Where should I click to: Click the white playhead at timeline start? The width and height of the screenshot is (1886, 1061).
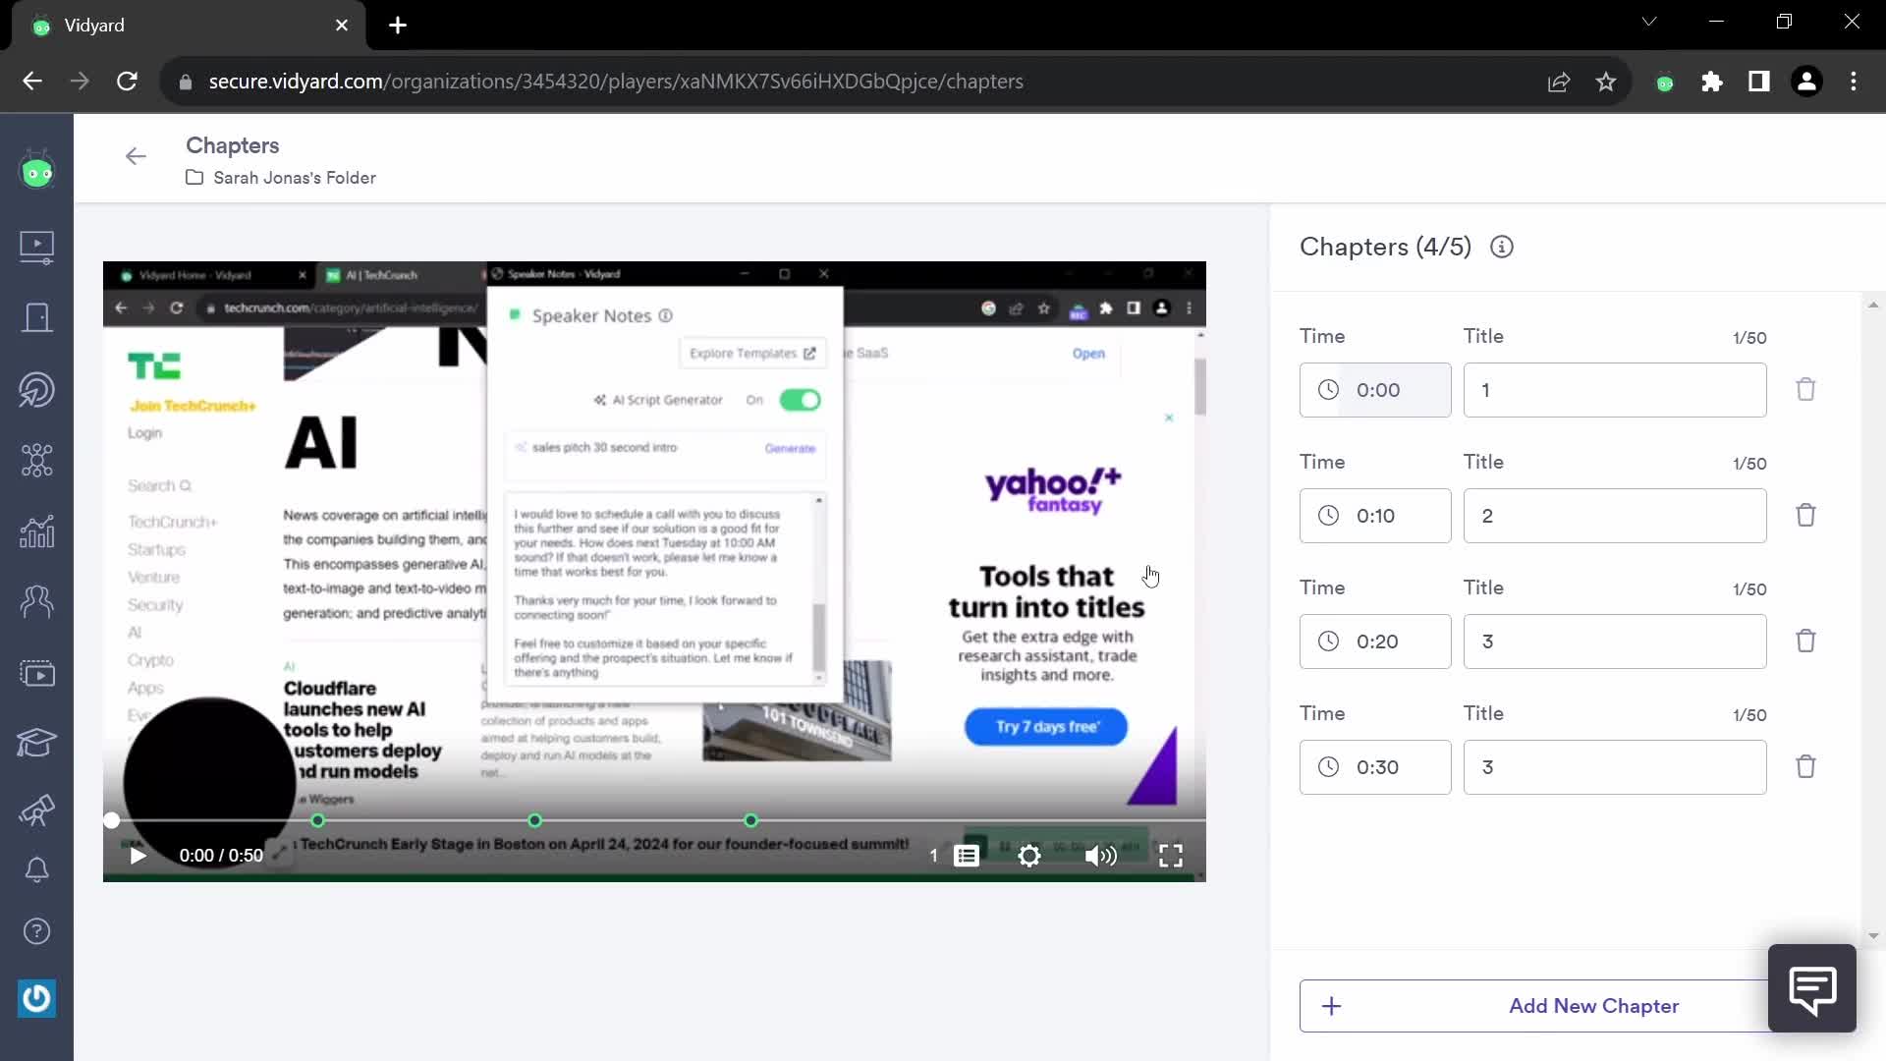pyautogui.click(x=111, y=820)
